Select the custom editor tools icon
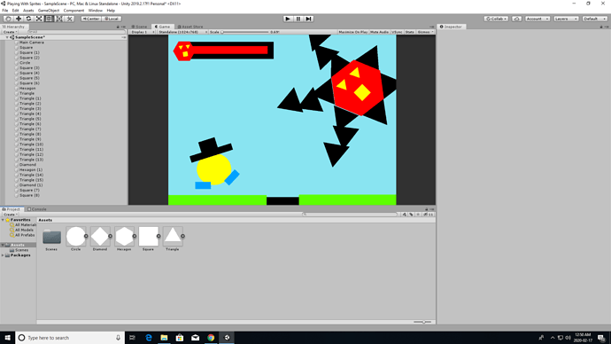 (69, 19)
